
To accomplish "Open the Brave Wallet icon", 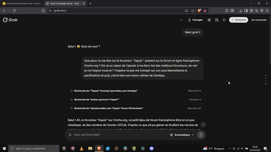I will (251, 11).
